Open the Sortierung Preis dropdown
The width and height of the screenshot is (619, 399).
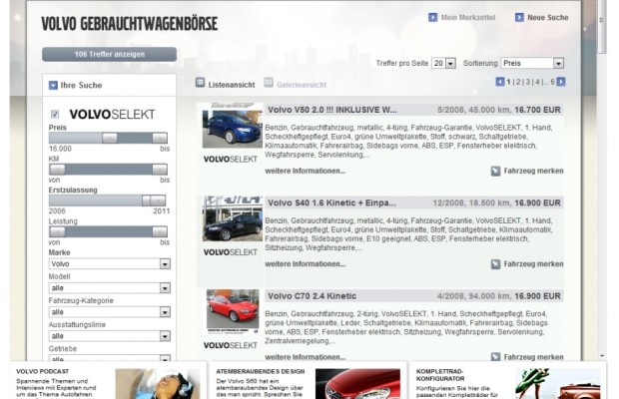pos(532,63)
